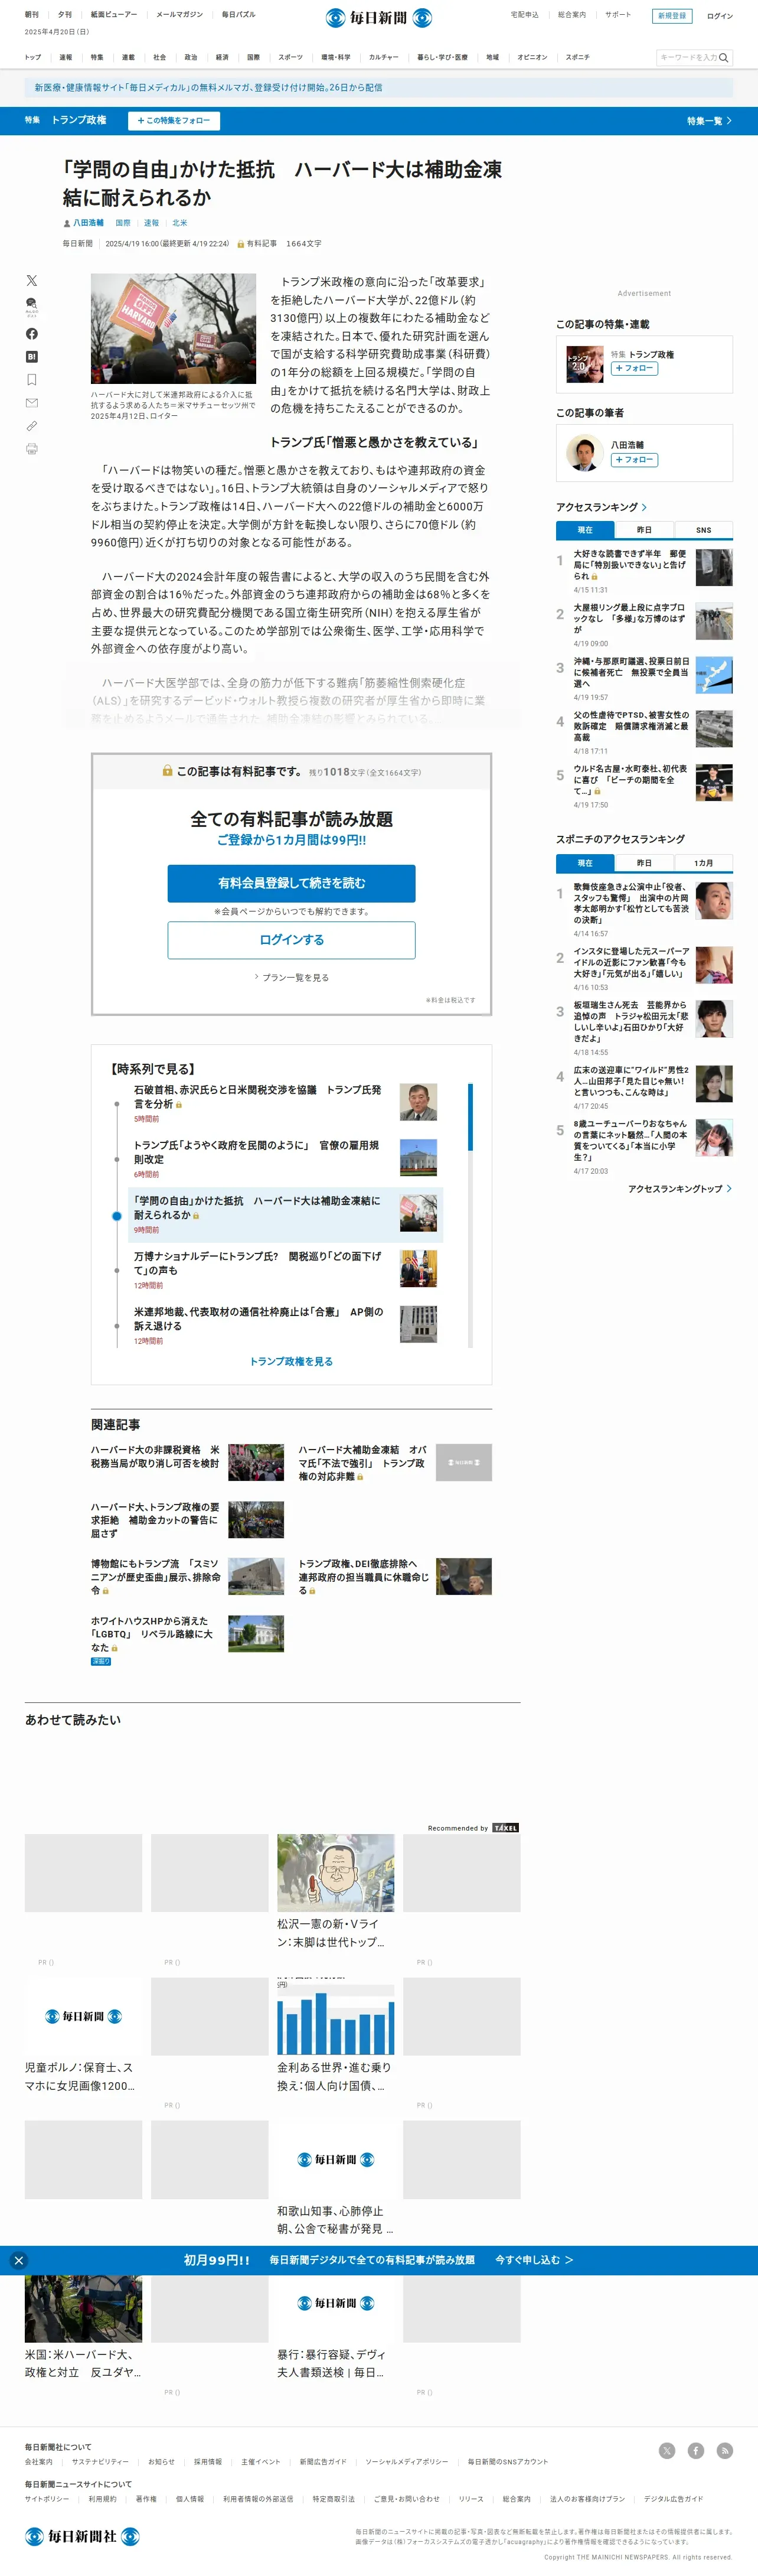Open スポニチ ranking item 歌舞伎座急きょ公演中止

click(x=631, y=903)
